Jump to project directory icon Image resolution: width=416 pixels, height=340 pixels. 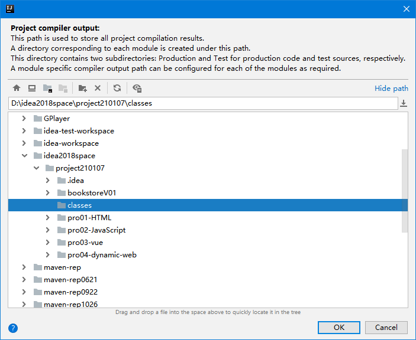tap(47, 88)
